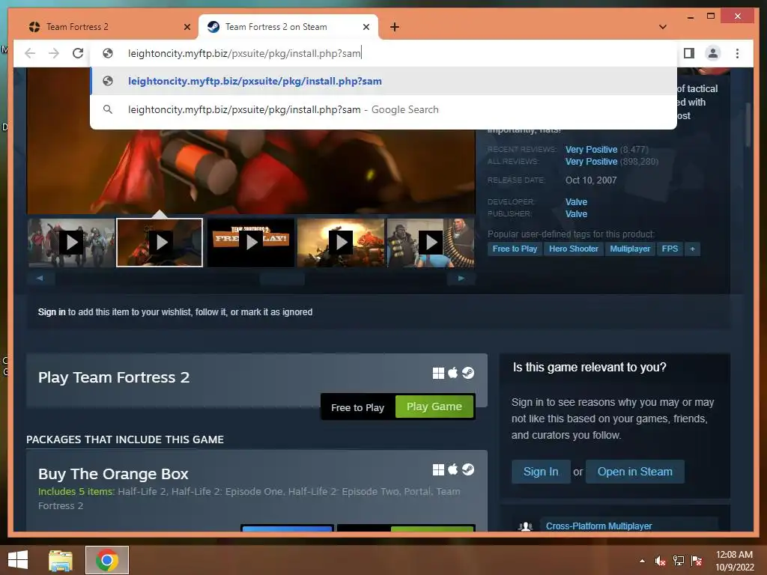
Task: Open a new tab with the plus button
Action: point(395,27)
